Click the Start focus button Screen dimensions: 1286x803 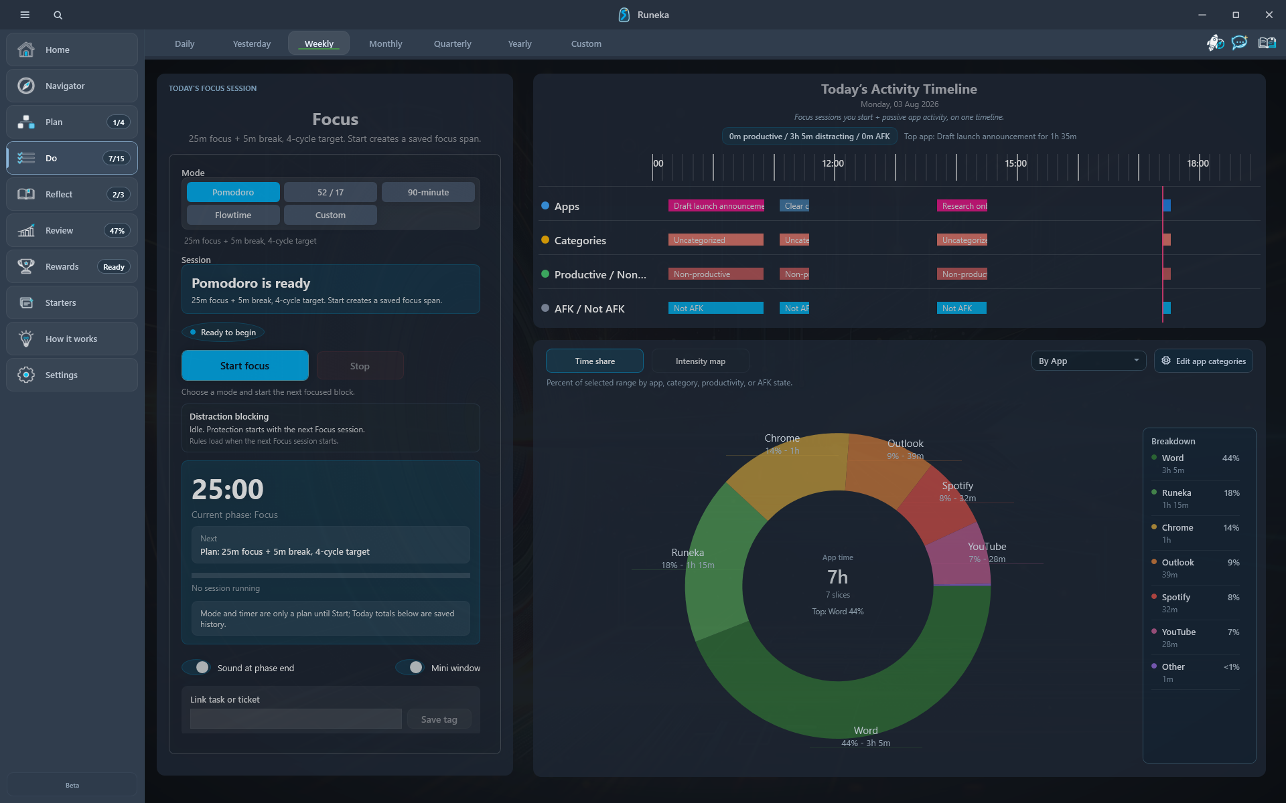click(245, 365)
